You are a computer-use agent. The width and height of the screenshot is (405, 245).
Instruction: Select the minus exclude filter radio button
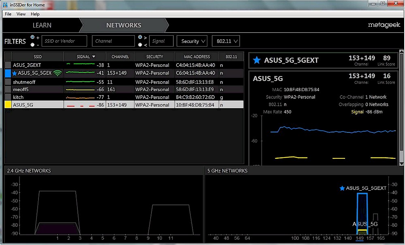[32, 45]
